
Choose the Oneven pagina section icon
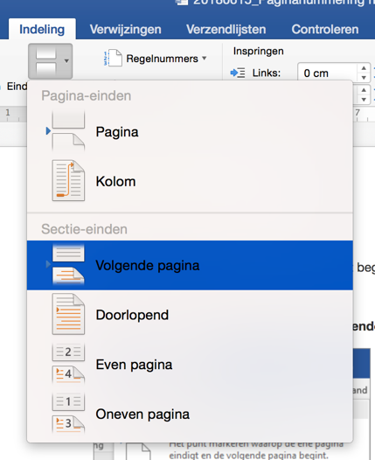68,414
